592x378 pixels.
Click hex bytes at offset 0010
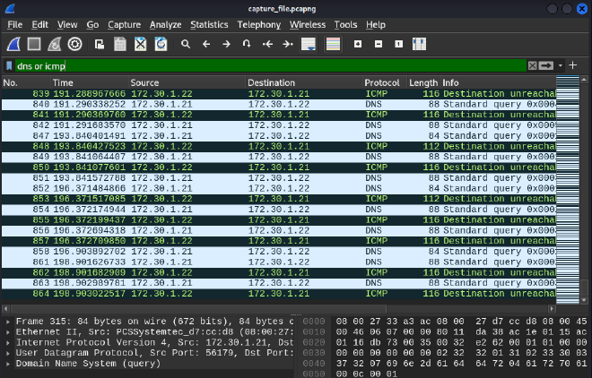click(x=461, y=332)
